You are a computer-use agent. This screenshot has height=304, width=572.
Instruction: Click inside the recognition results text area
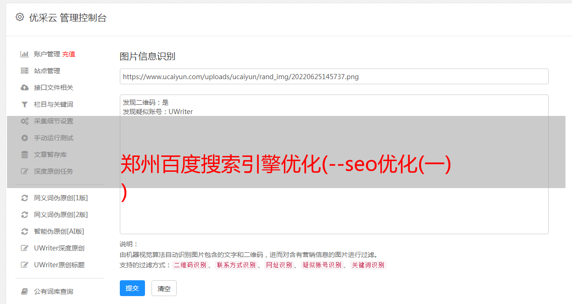tap(334, 164)
